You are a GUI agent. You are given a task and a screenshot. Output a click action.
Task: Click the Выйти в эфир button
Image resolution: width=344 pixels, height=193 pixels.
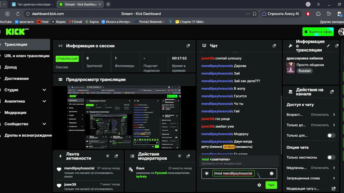point(318,32)
